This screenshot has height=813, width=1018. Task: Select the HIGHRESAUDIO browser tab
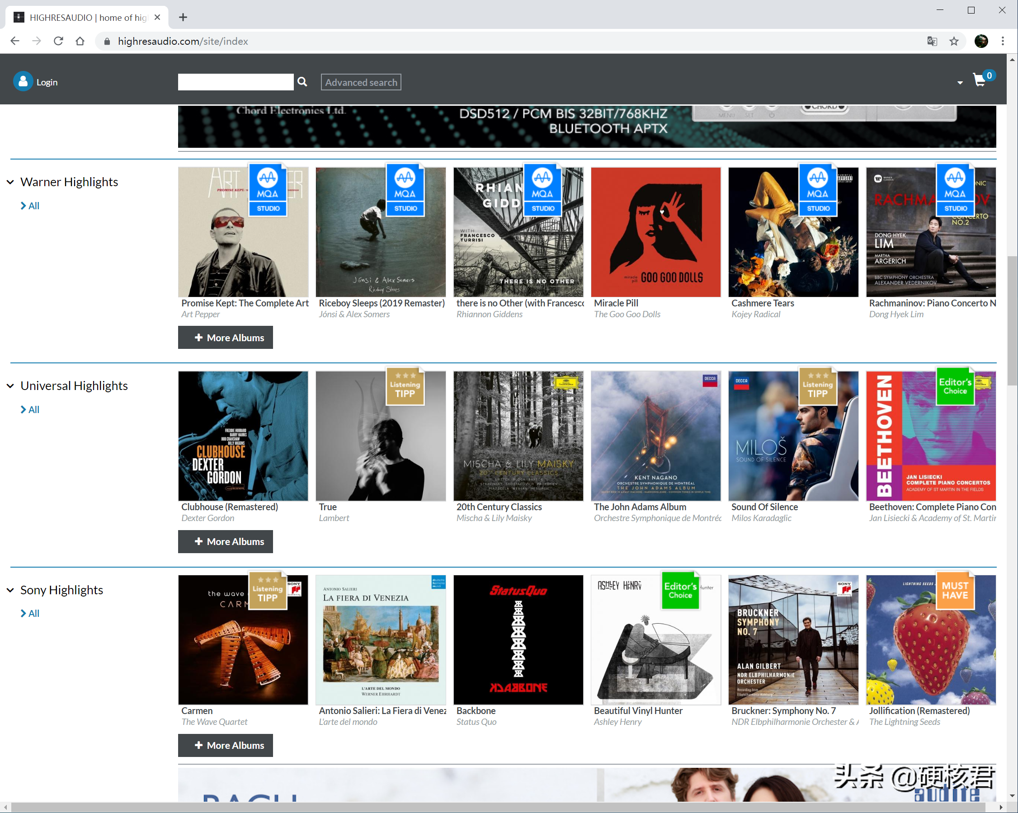click(x=87, y=18)
